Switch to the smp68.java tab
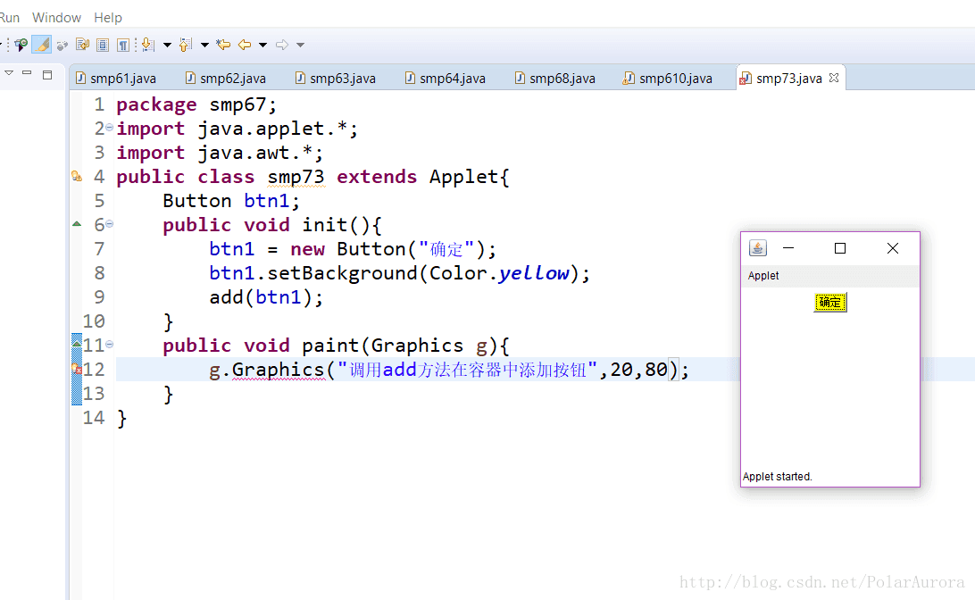 click(555, 79)
